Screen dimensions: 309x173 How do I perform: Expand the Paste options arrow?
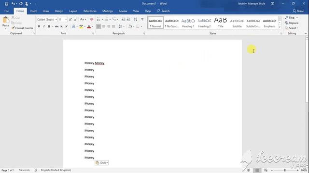click(5, 29)
